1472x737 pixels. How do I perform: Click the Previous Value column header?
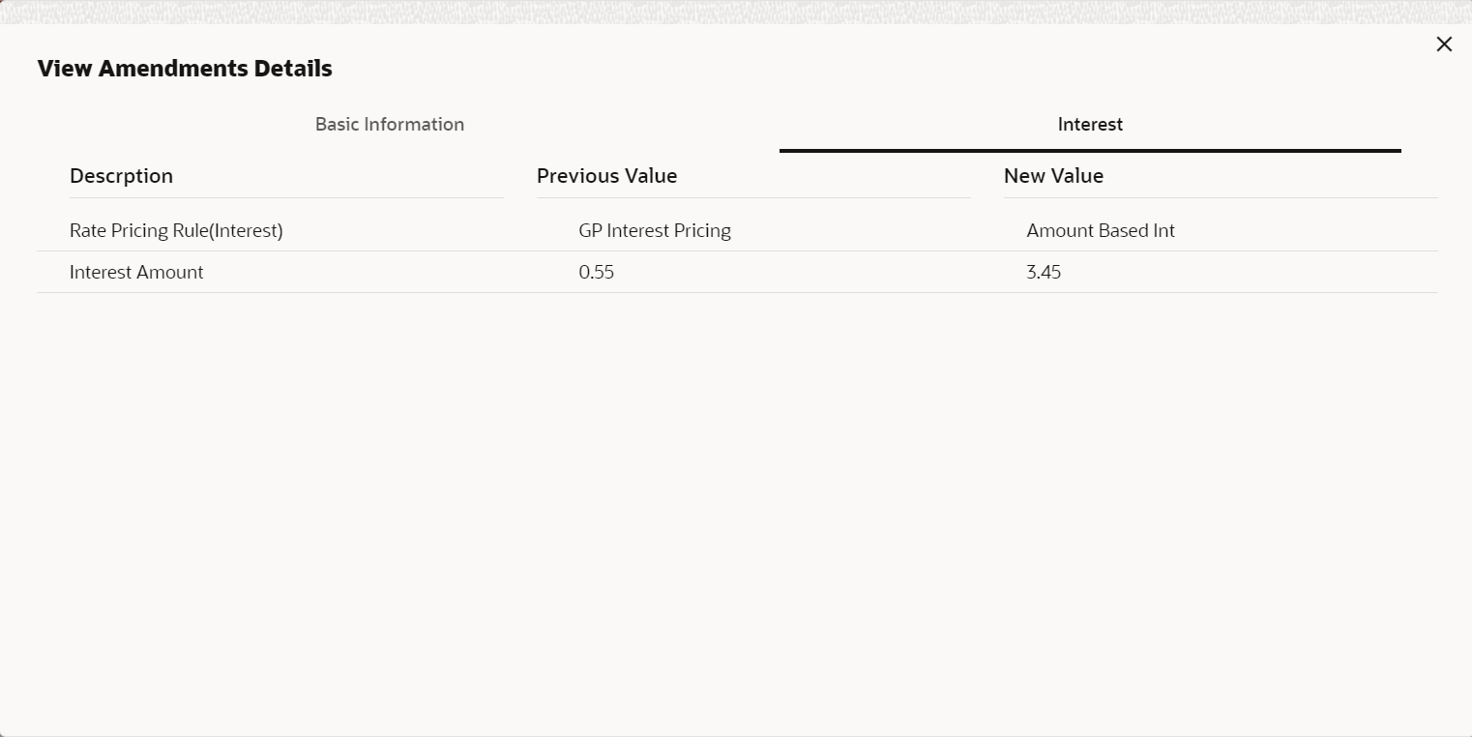[x=607, y=176]
